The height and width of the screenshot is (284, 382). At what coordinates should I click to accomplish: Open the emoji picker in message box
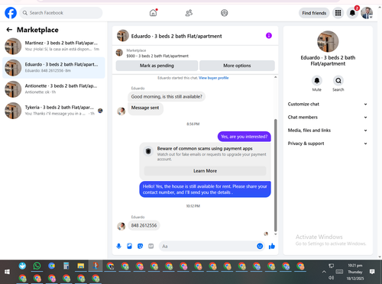click(260, 246)
